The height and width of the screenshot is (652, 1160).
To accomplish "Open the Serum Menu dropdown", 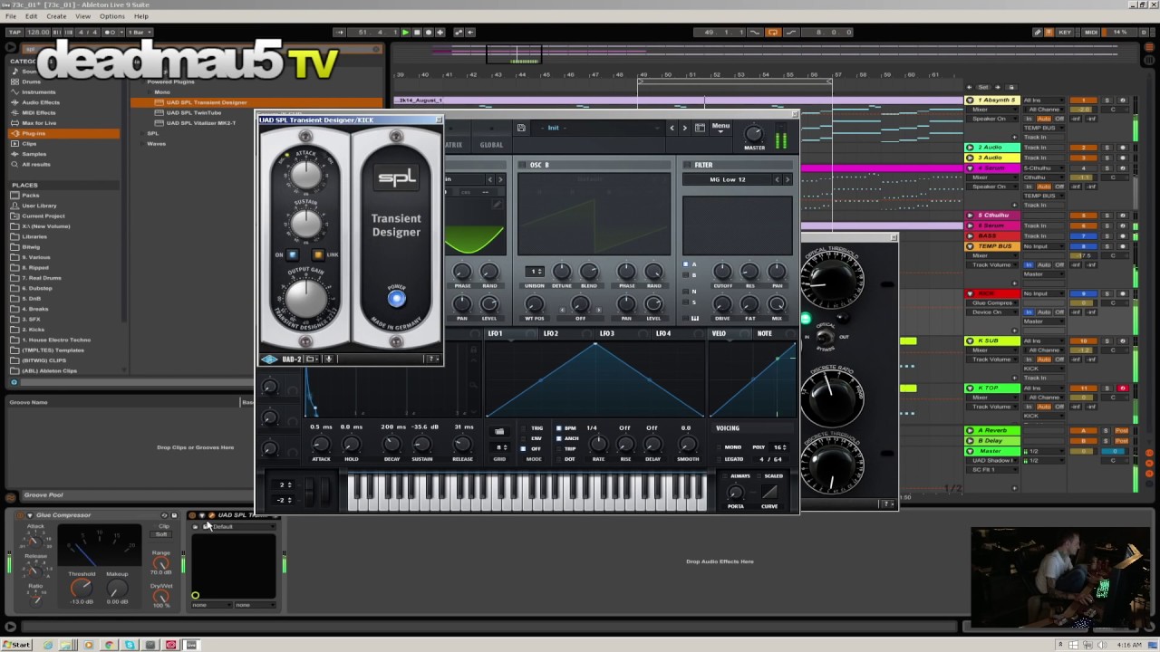I will click(x=720, y=127).
